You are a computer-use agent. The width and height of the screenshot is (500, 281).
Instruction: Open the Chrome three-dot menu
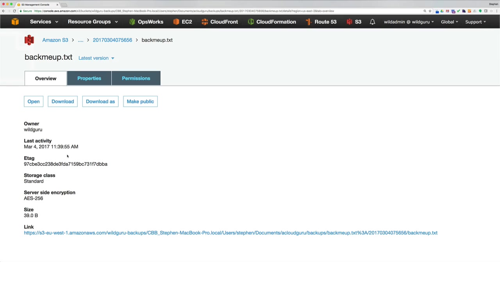point(496,11)
